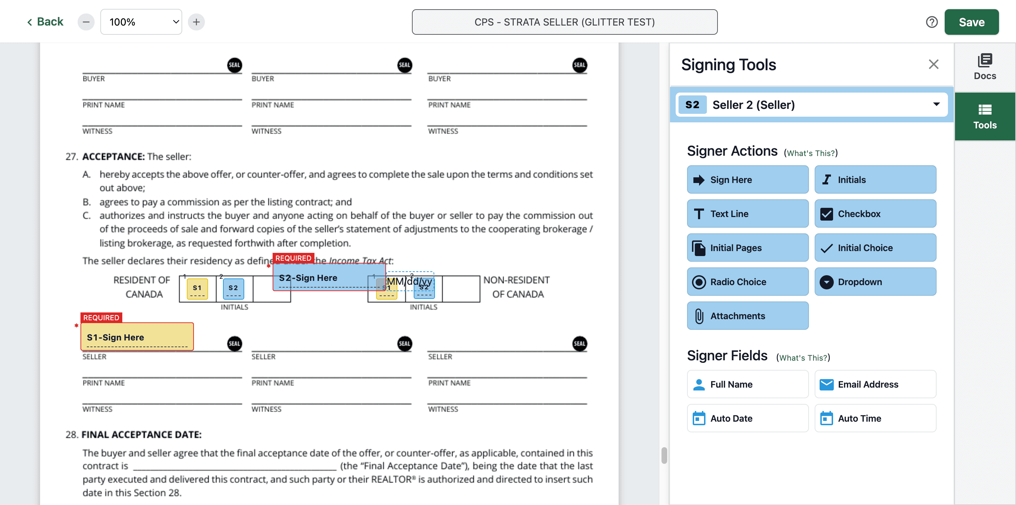
Task: Decrease zoom with the minus button
Action: pos(86,22)
